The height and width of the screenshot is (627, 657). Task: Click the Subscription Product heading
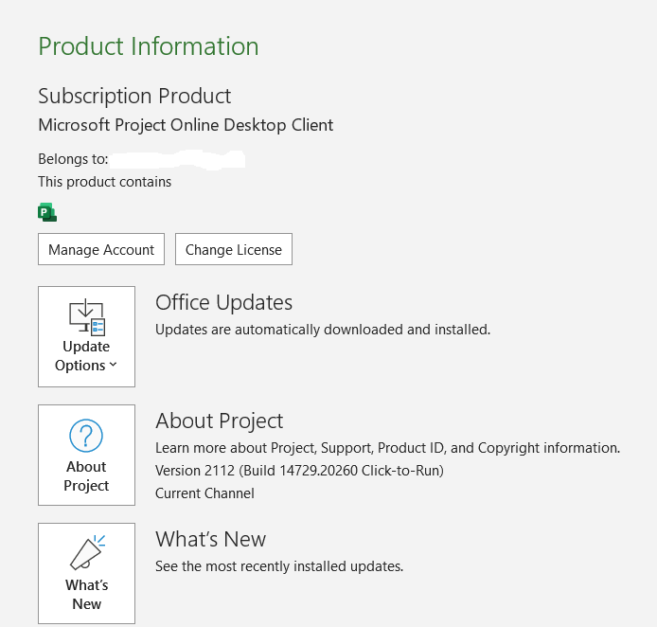(x=134, y=96)
